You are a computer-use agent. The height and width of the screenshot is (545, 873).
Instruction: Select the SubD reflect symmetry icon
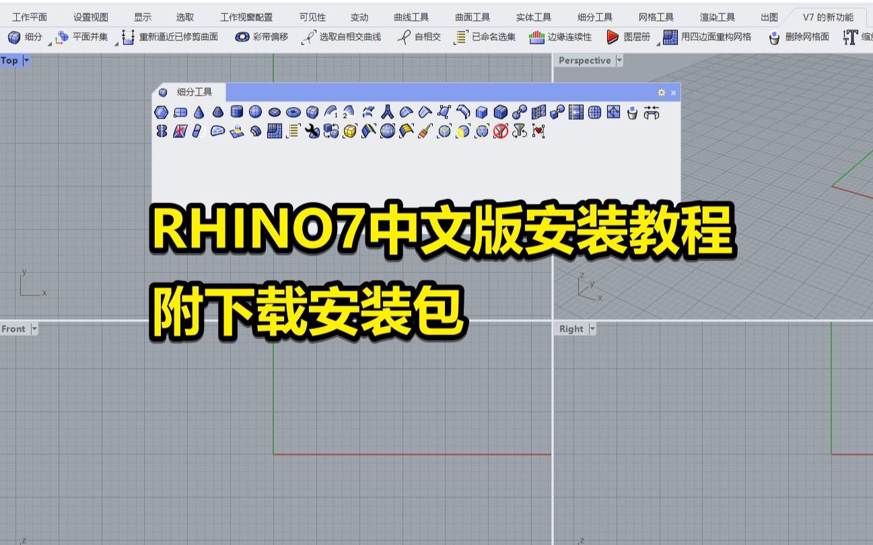pyautogui.click(x=162, y=131)
